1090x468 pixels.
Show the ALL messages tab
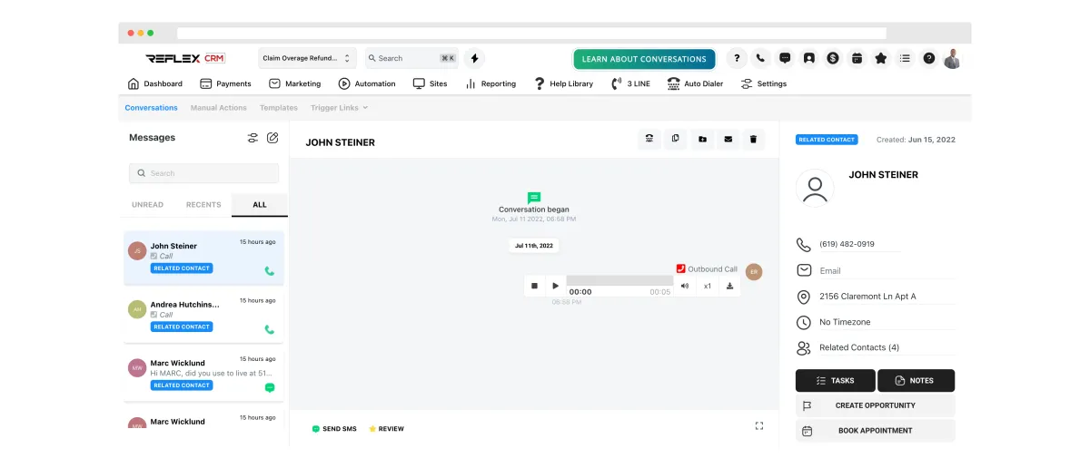point(260,205)
